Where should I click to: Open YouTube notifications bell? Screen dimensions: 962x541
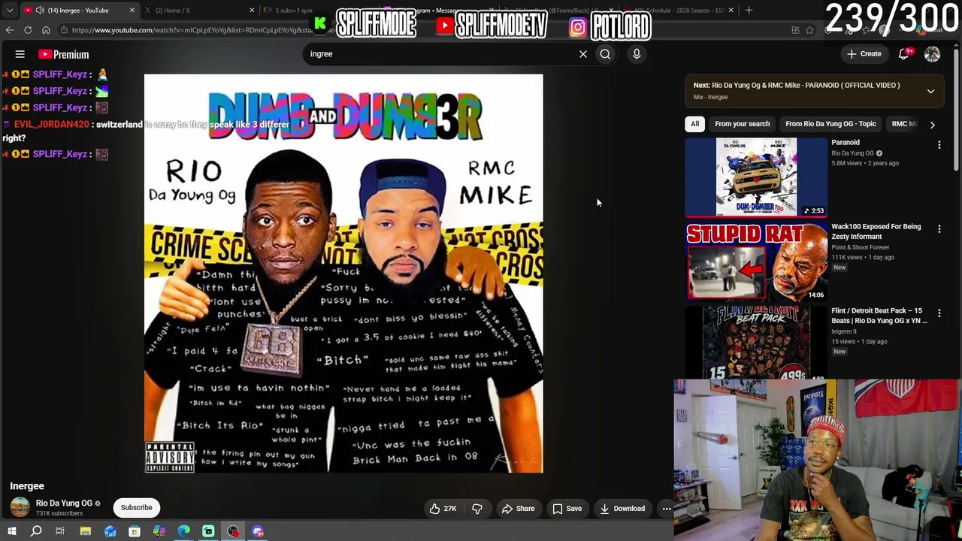(x=905, y=54)
